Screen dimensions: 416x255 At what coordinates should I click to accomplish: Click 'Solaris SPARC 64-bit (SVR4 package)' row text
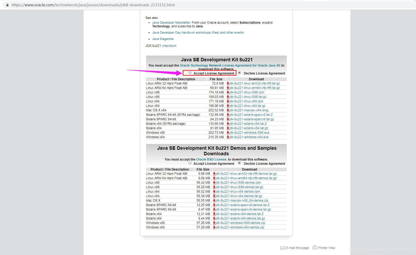(x=173, y=115)
